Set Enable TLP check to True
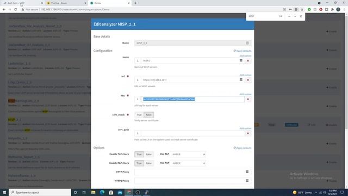 point(139,154)
